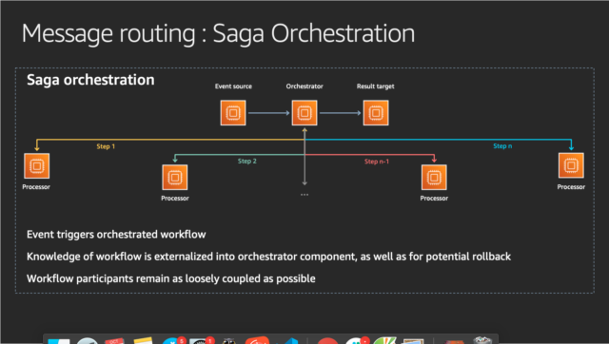Click the Event triggers orchestrated workflow line
The height and width of the screenshot is (344, 609).
click(x=116, y=235)
